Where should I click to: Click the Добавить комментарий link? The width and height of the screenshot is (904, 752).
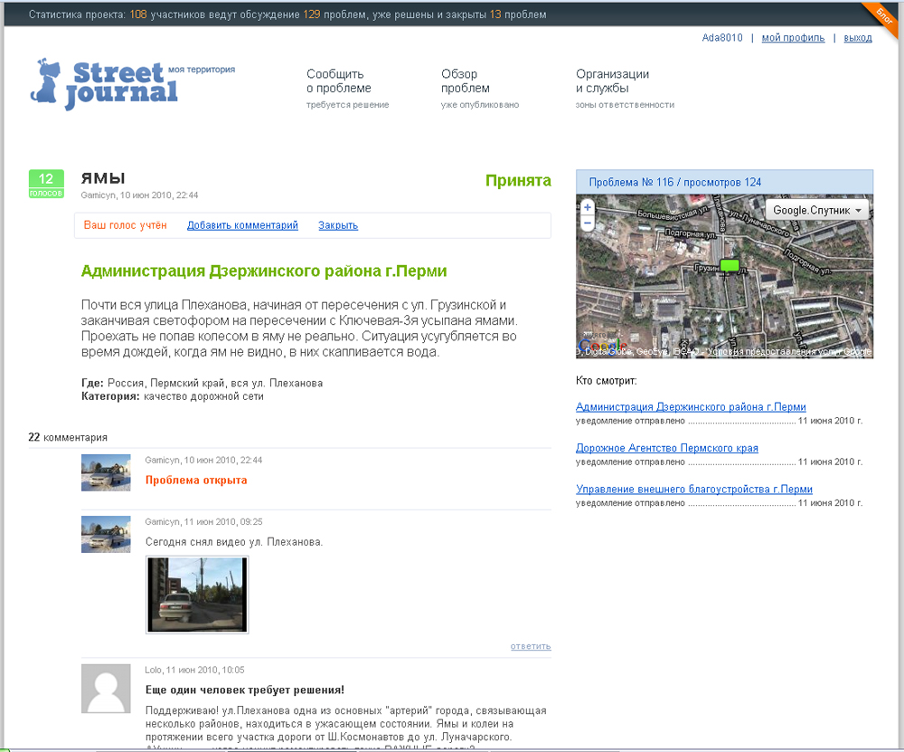point(242,225)
